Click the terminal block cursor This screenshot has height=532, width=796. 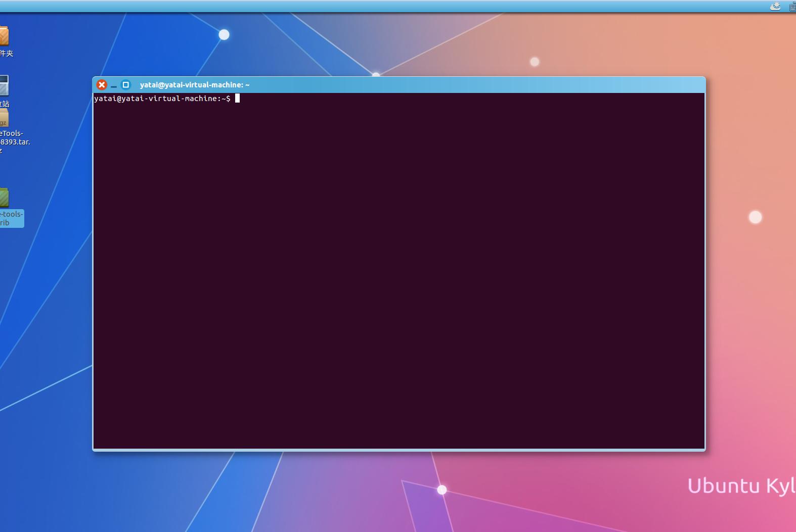(x=237, y=99)
